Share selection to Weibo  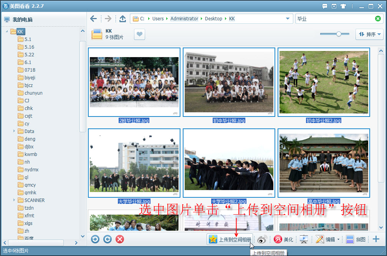(262, 239)
